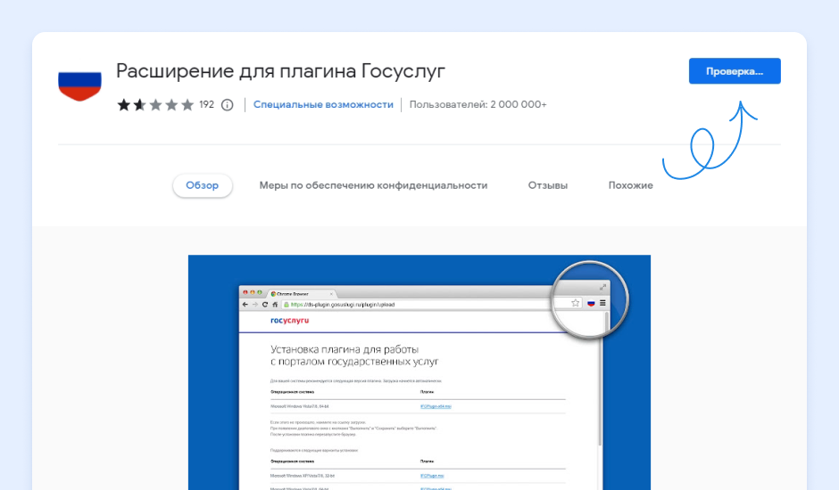Click the blue Проверка... button

click(735, 71)
